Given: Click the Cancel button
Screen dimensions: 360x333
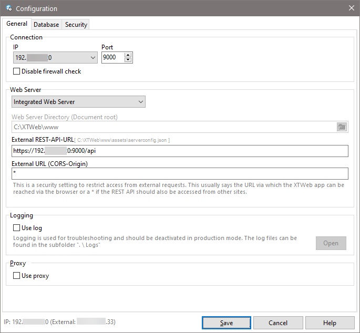Looking at the screenshot, I should point(278,323).
